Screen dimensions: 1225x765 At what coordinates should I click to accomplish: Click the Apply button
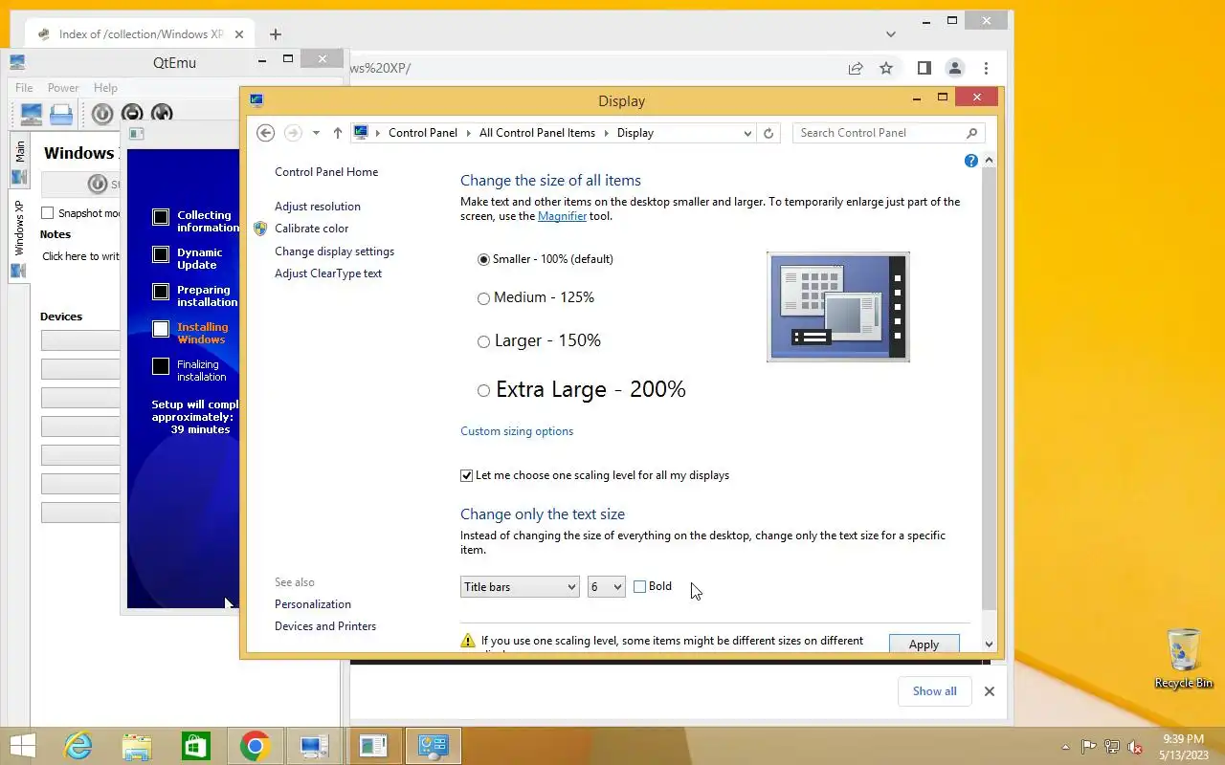924,644
